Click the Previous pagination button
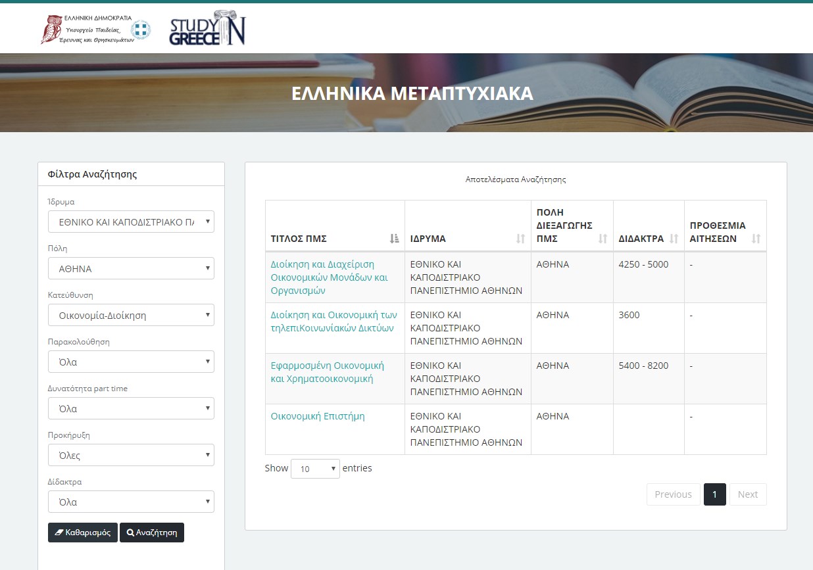Screen dimensions: 813x570 pyautogui.click(x=673, y=494)
